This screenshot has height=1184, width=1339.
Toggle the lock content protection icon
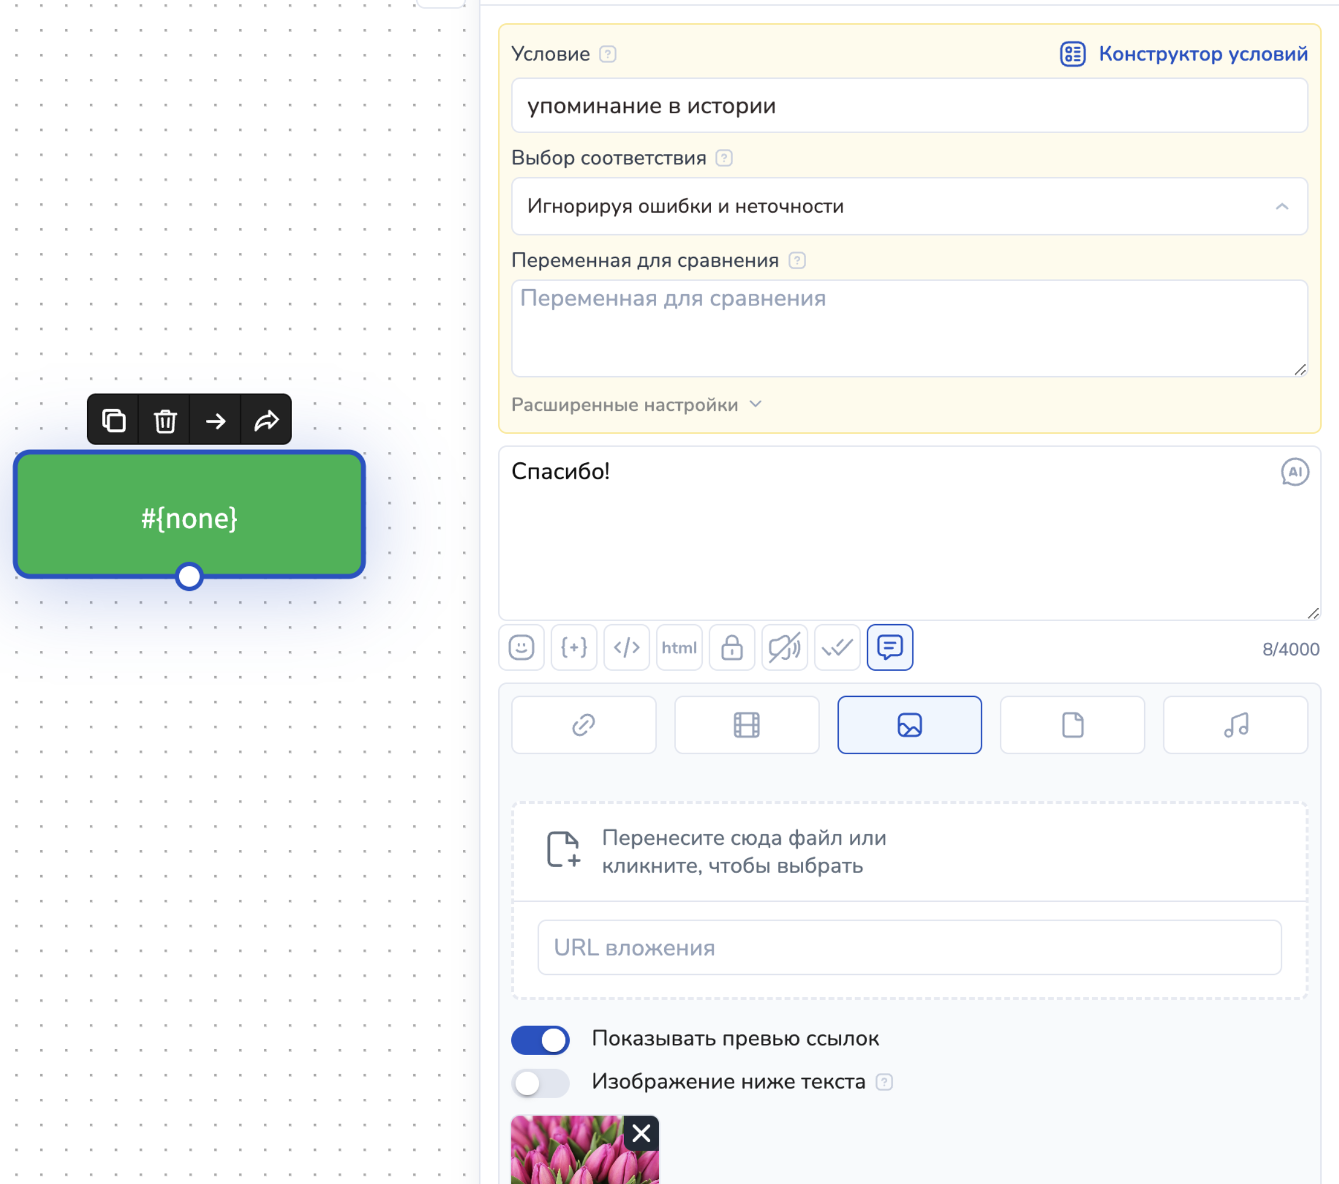click(732, 647)
